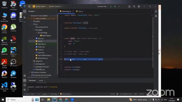
Task: Open the Structure tool window icon
Action: tap(25, 17)
